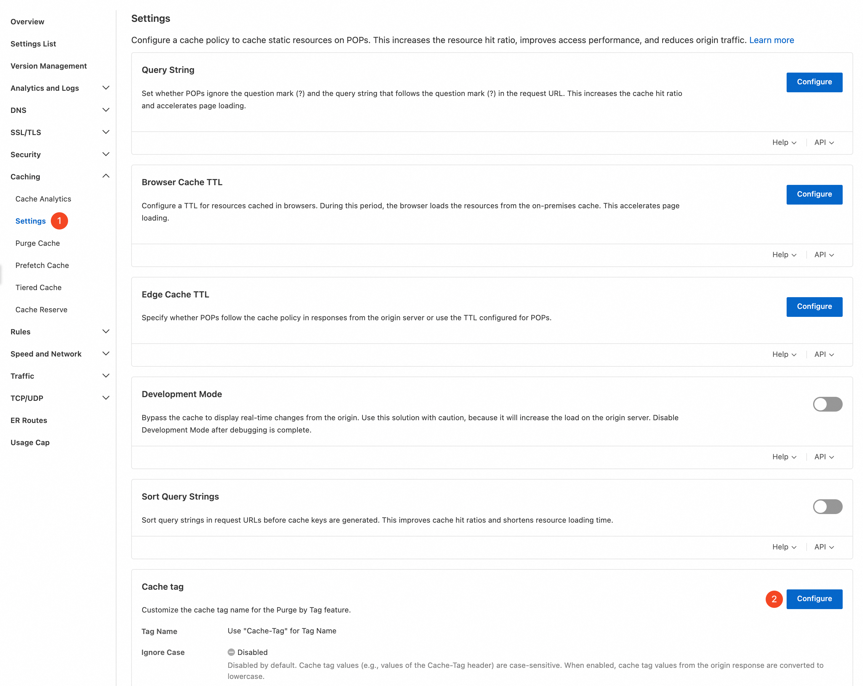The width and height of the screenshot is (863, 686).
Task: Open API dropdown under Development Mode
Action: click(x=824, y=457)
